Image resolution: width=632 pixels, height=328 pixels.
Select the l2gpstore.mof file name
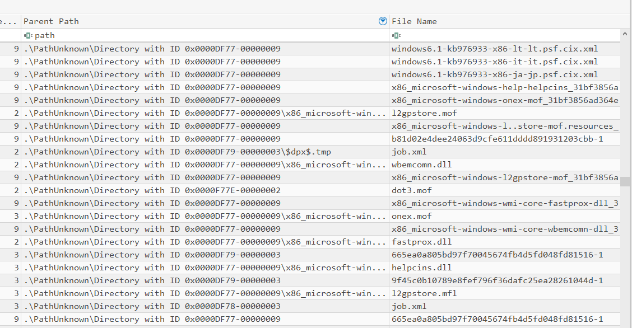[x=424, y=113]
